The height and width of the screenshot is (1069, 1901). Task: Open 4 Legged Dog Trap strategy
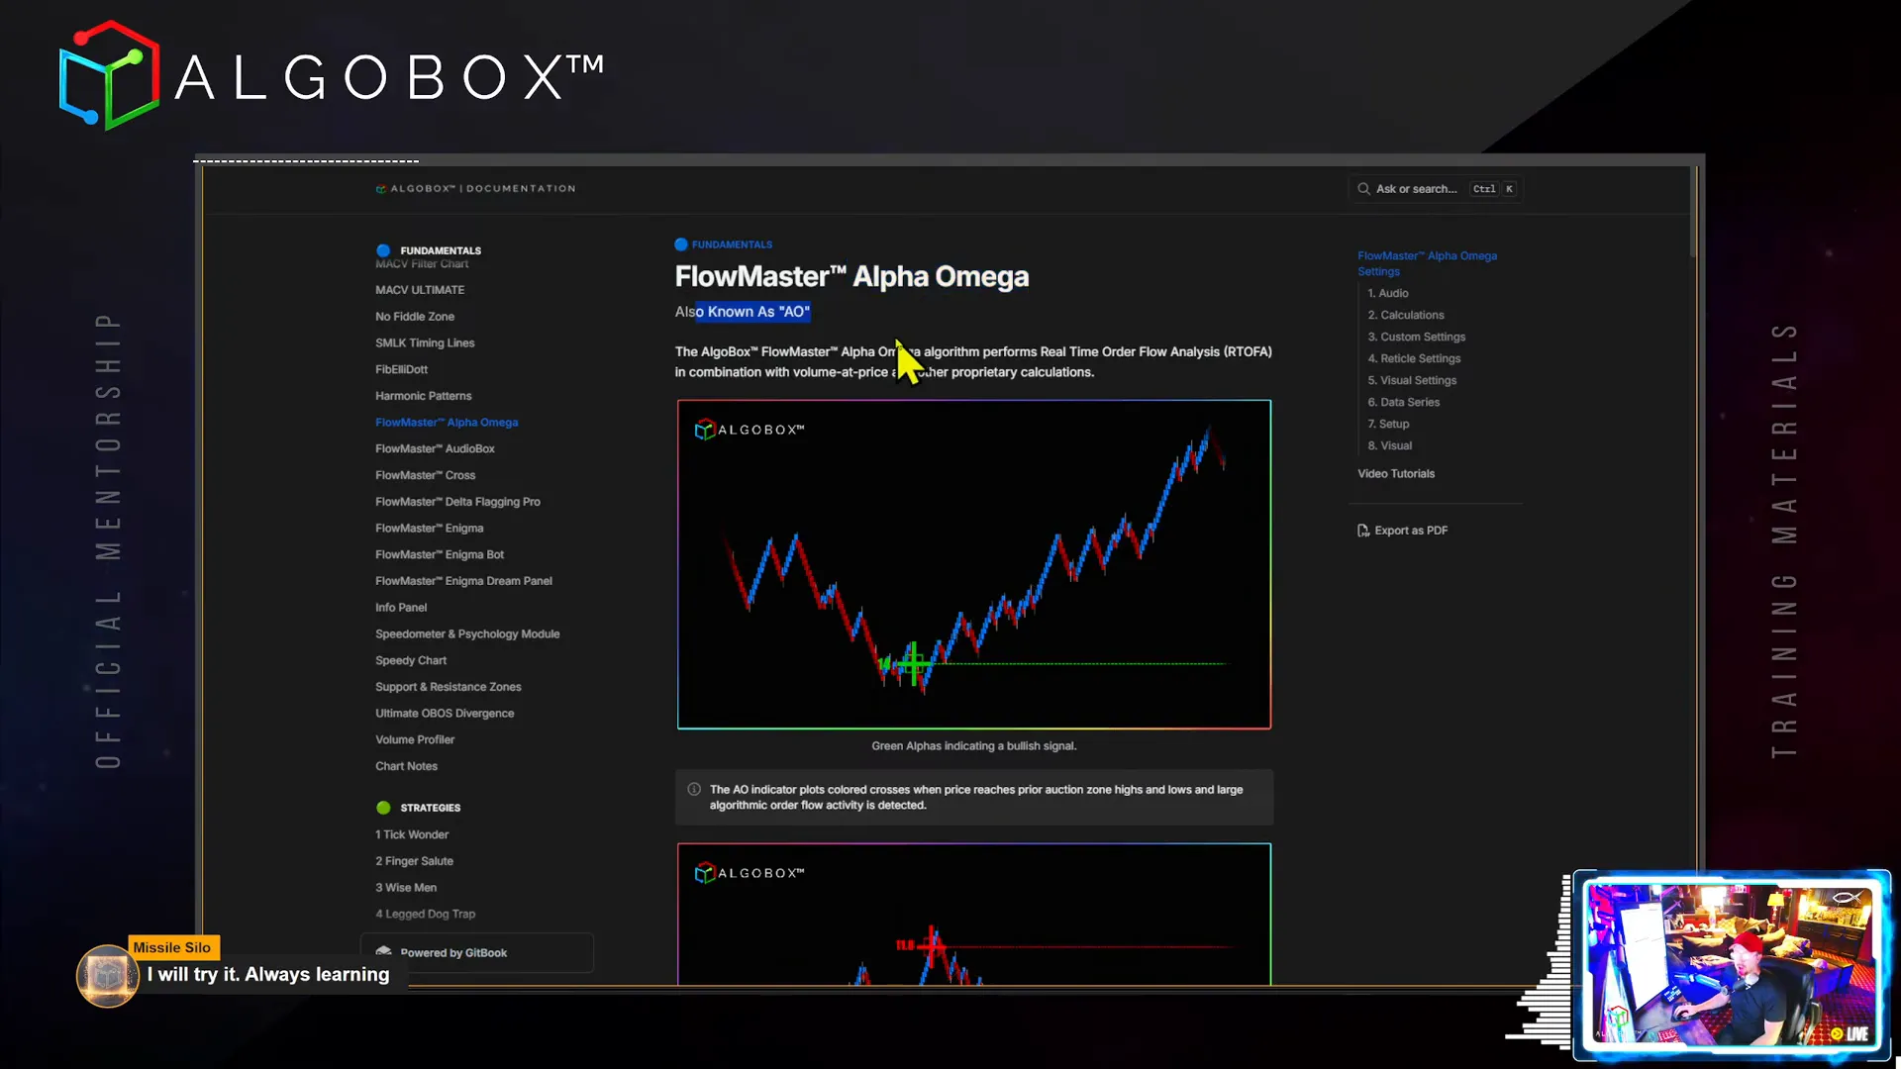(x=425, y=915)
